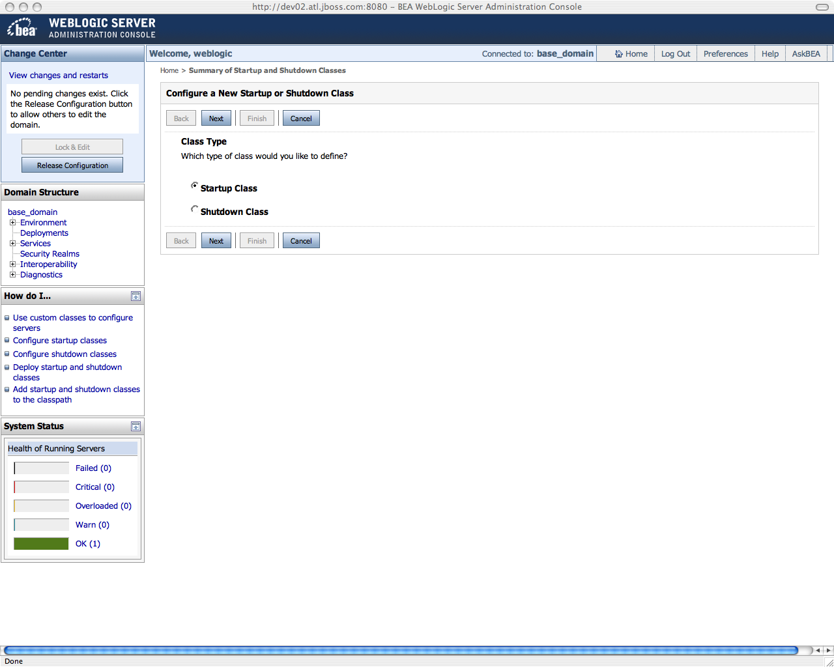Click the top Back button

181,119
